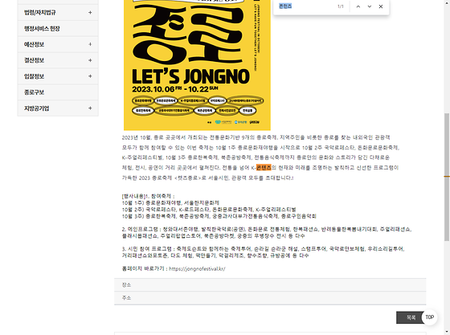This screenshot has height=335, width=450.
Task: Click the Let's Jongno festival poster image
Action: tap(197, 65)
